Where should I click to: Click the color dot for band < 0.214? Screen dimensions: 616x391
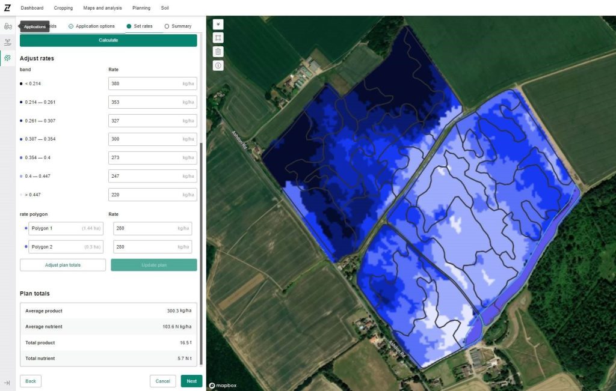21,83
